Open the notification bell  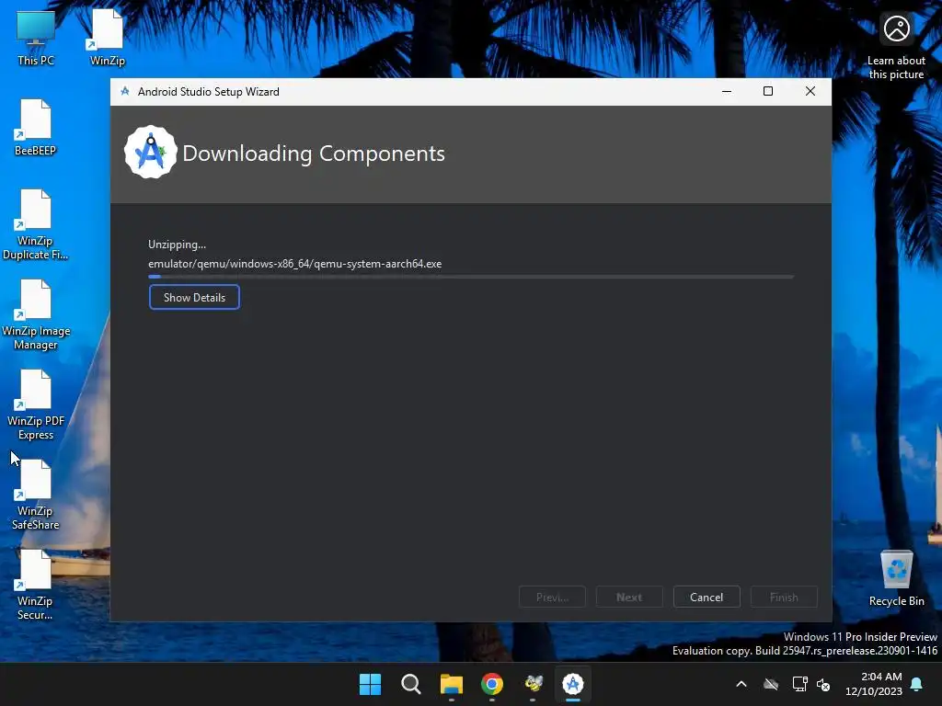(917, 684)
